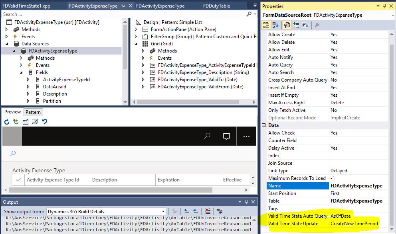The height and width of the screenshot is (234, 396).
Task: Expand the top-level Events node in form tree
Action: 6,37
